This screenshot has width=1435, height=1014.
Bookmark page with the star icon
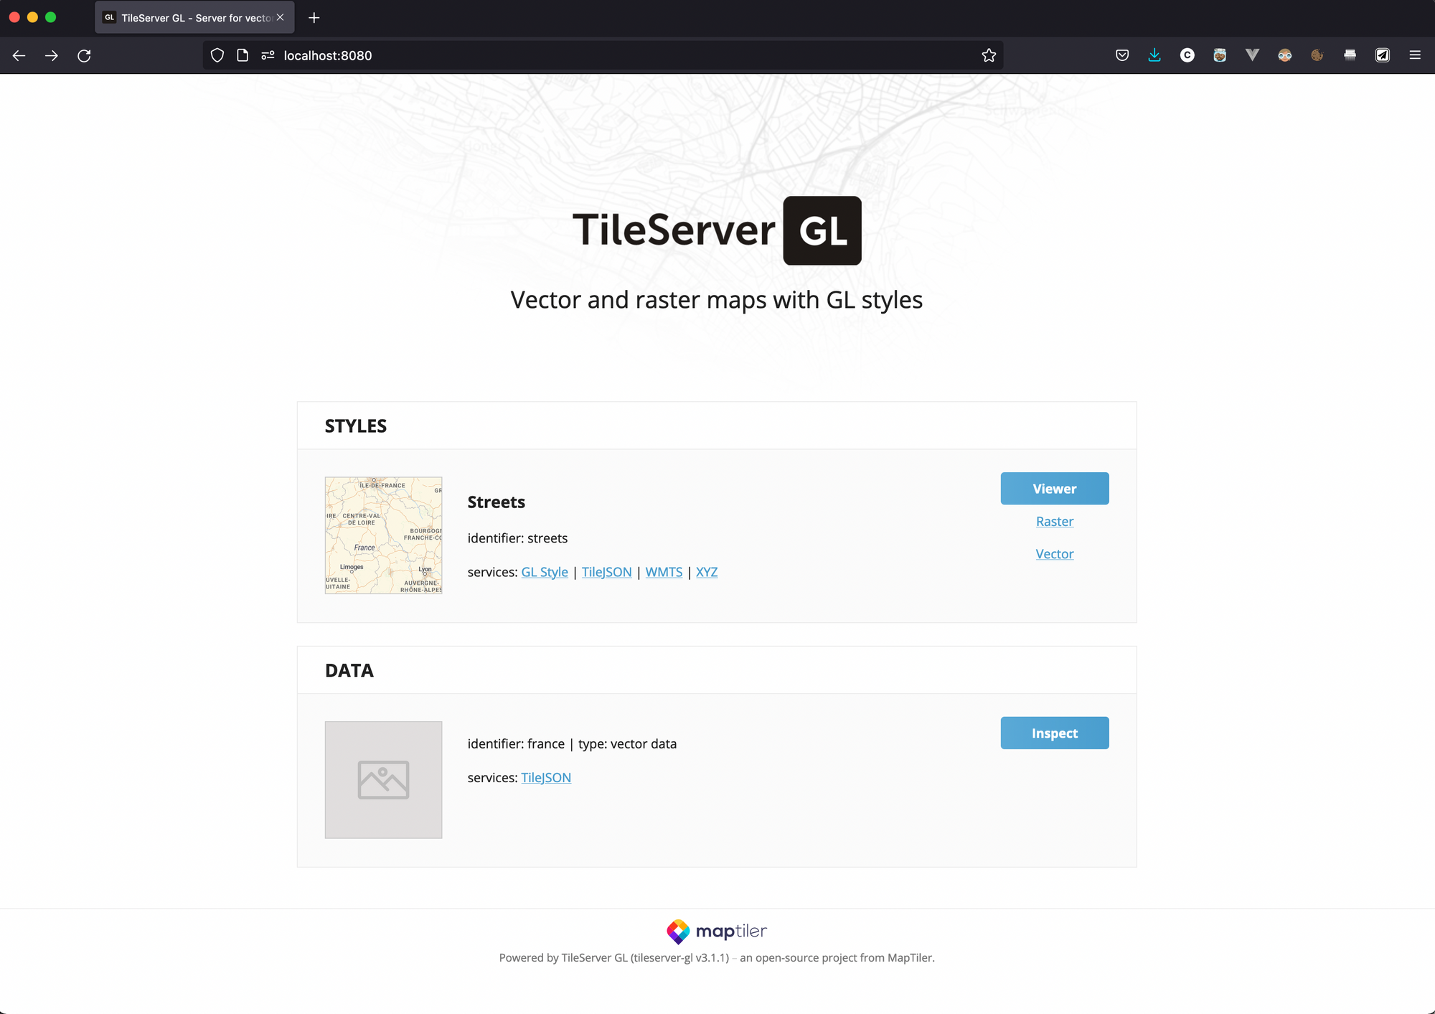pyautogui.click(x=989, y=55)
